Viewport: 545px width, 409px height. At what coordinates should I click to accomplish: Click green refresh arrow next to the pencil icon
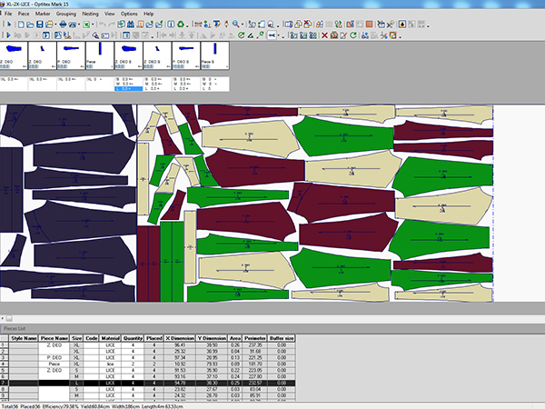coord(353,35)
